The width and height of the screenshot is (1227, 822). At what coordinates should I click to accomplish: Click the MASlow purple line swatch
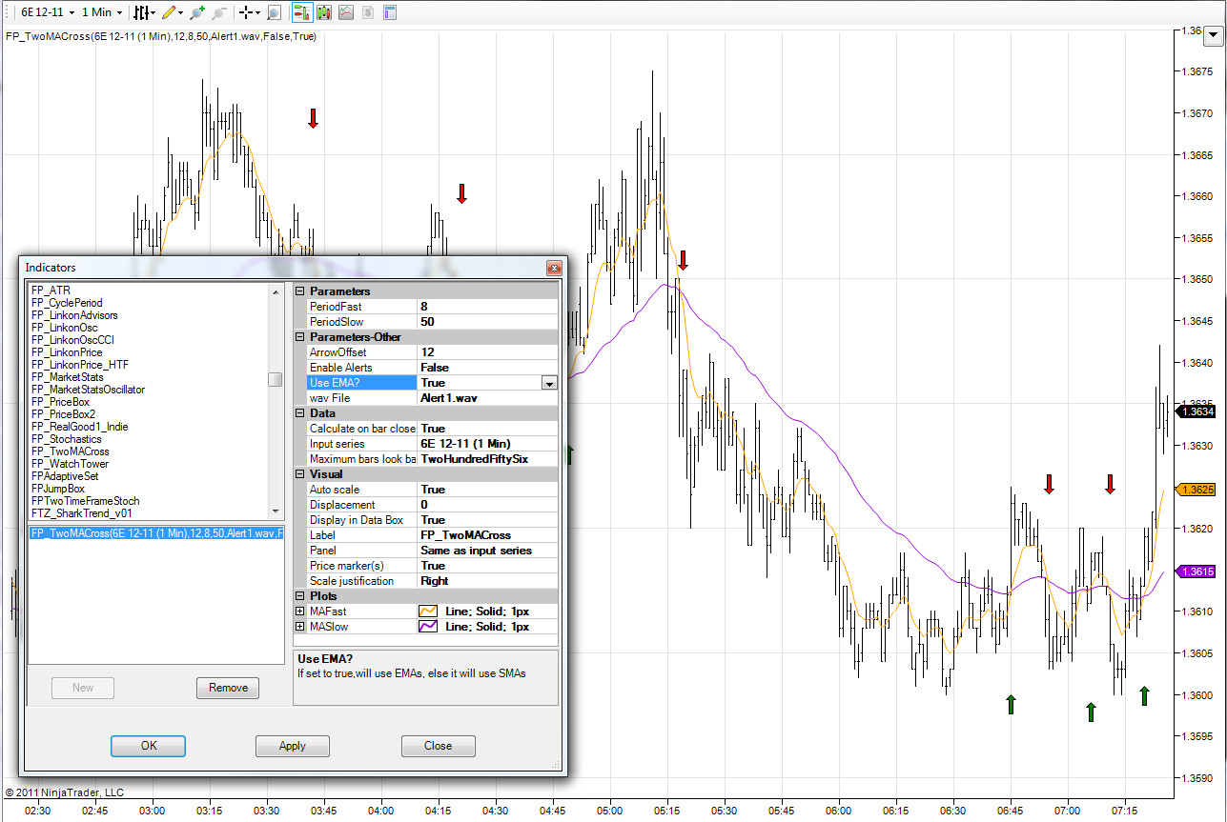pos(429,627)
